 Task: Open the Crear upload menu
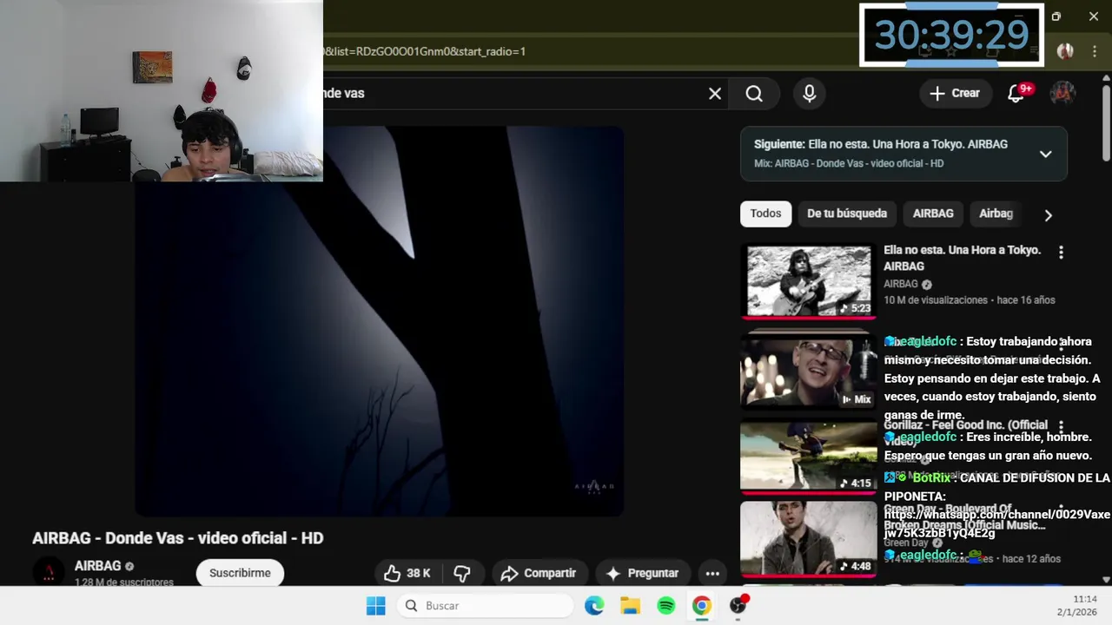coord(954,93)
